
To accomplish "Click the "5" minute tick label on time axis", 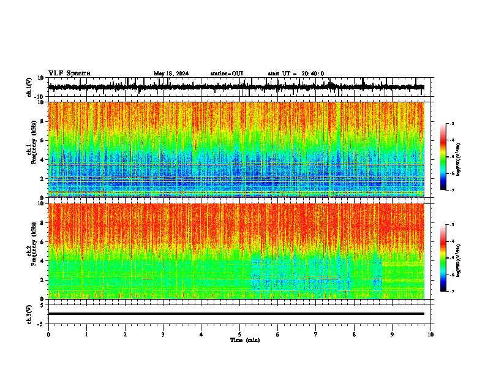I will [x=239, y=335].
